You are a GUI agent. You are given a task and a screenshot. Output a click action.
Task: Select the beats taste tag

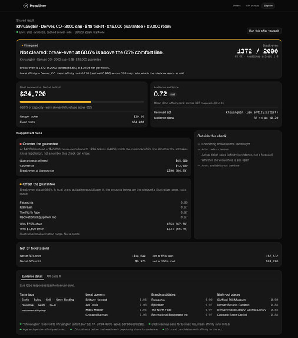coord(42,305)
